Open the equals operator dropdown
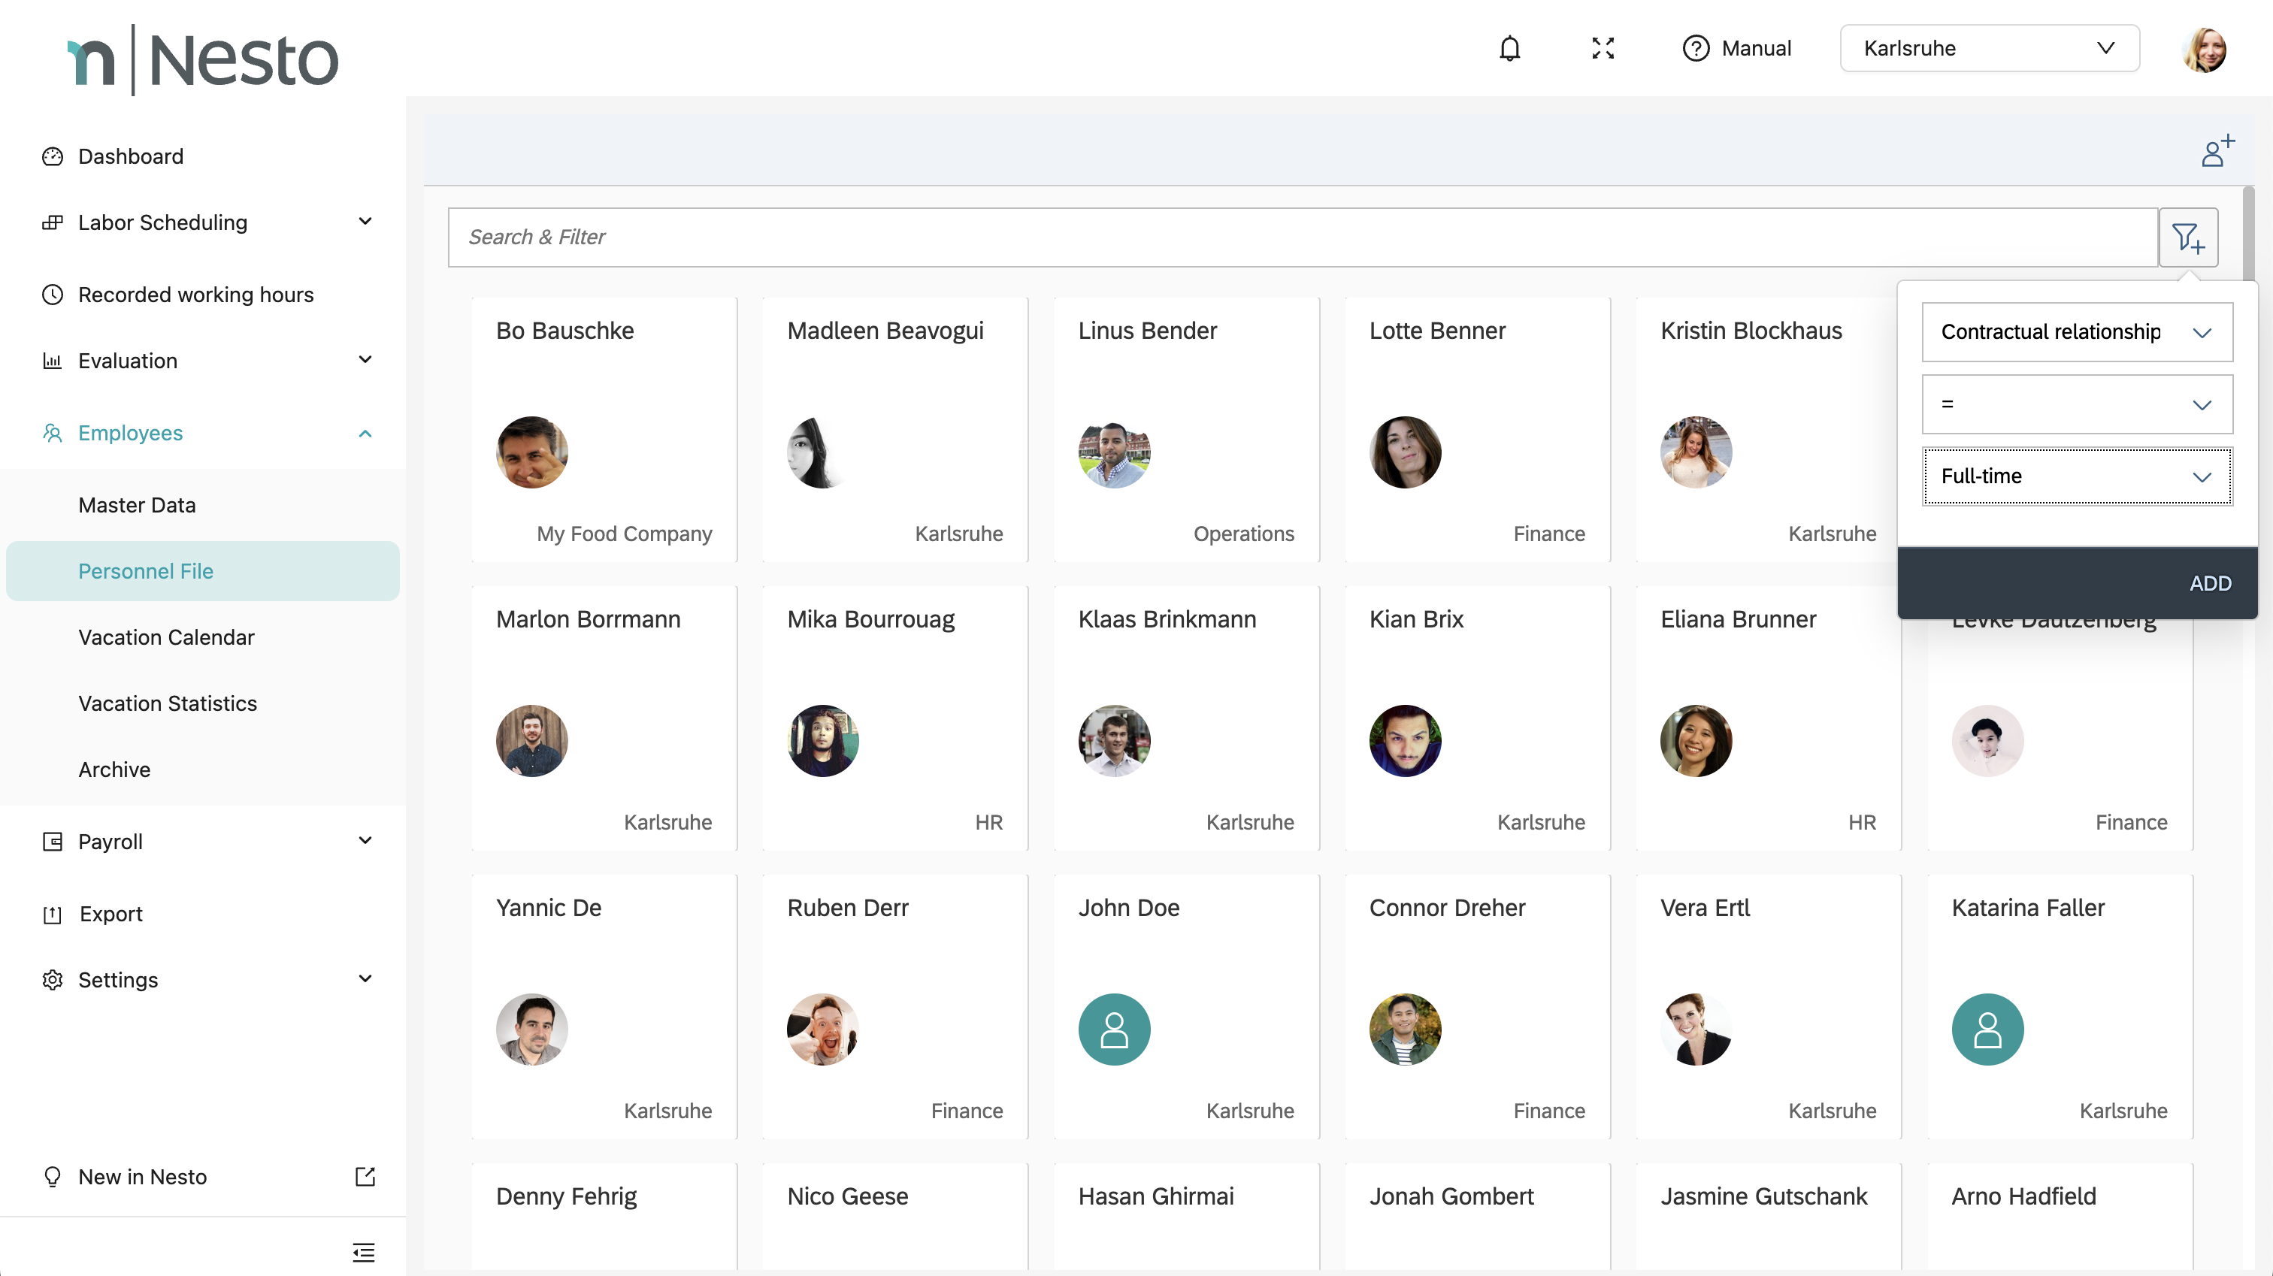This screenshot has height=1276, width=2273. pyautogui.click(x=2076, y=404)
